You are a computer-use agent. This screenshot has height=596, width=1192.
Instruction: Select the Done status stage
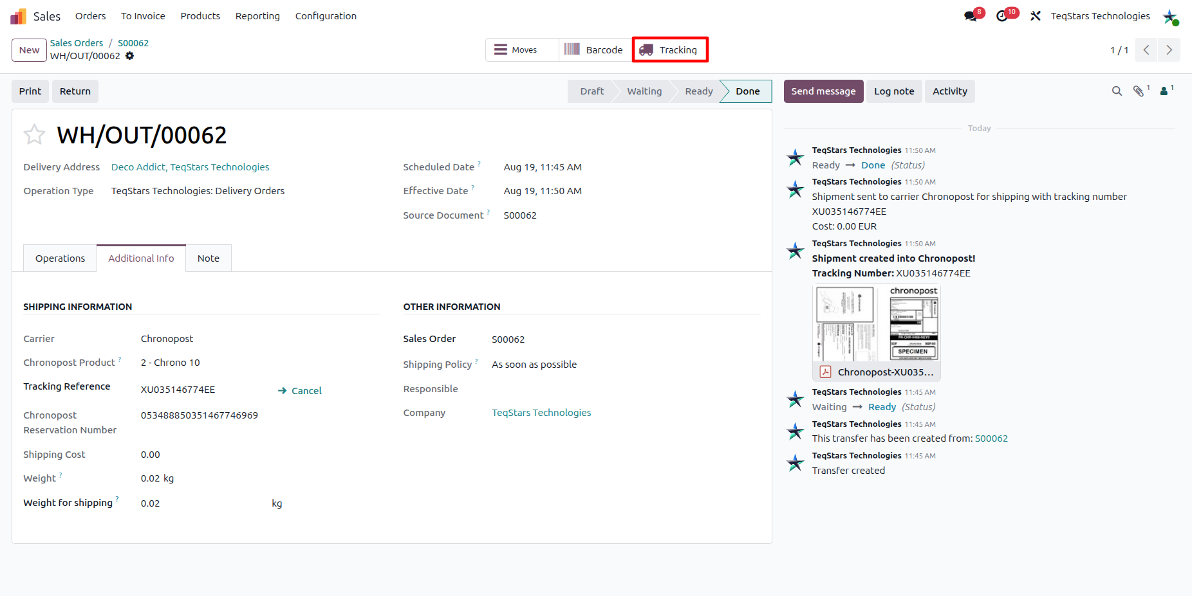pos(748,91)
